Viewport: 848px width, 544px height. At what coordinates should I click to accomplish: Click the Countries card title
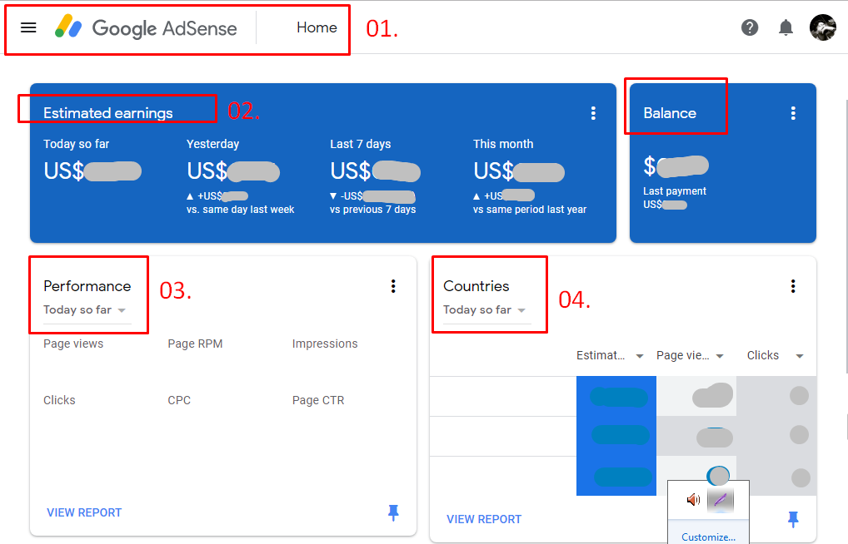pyautogui.click(x=476, y=286)
